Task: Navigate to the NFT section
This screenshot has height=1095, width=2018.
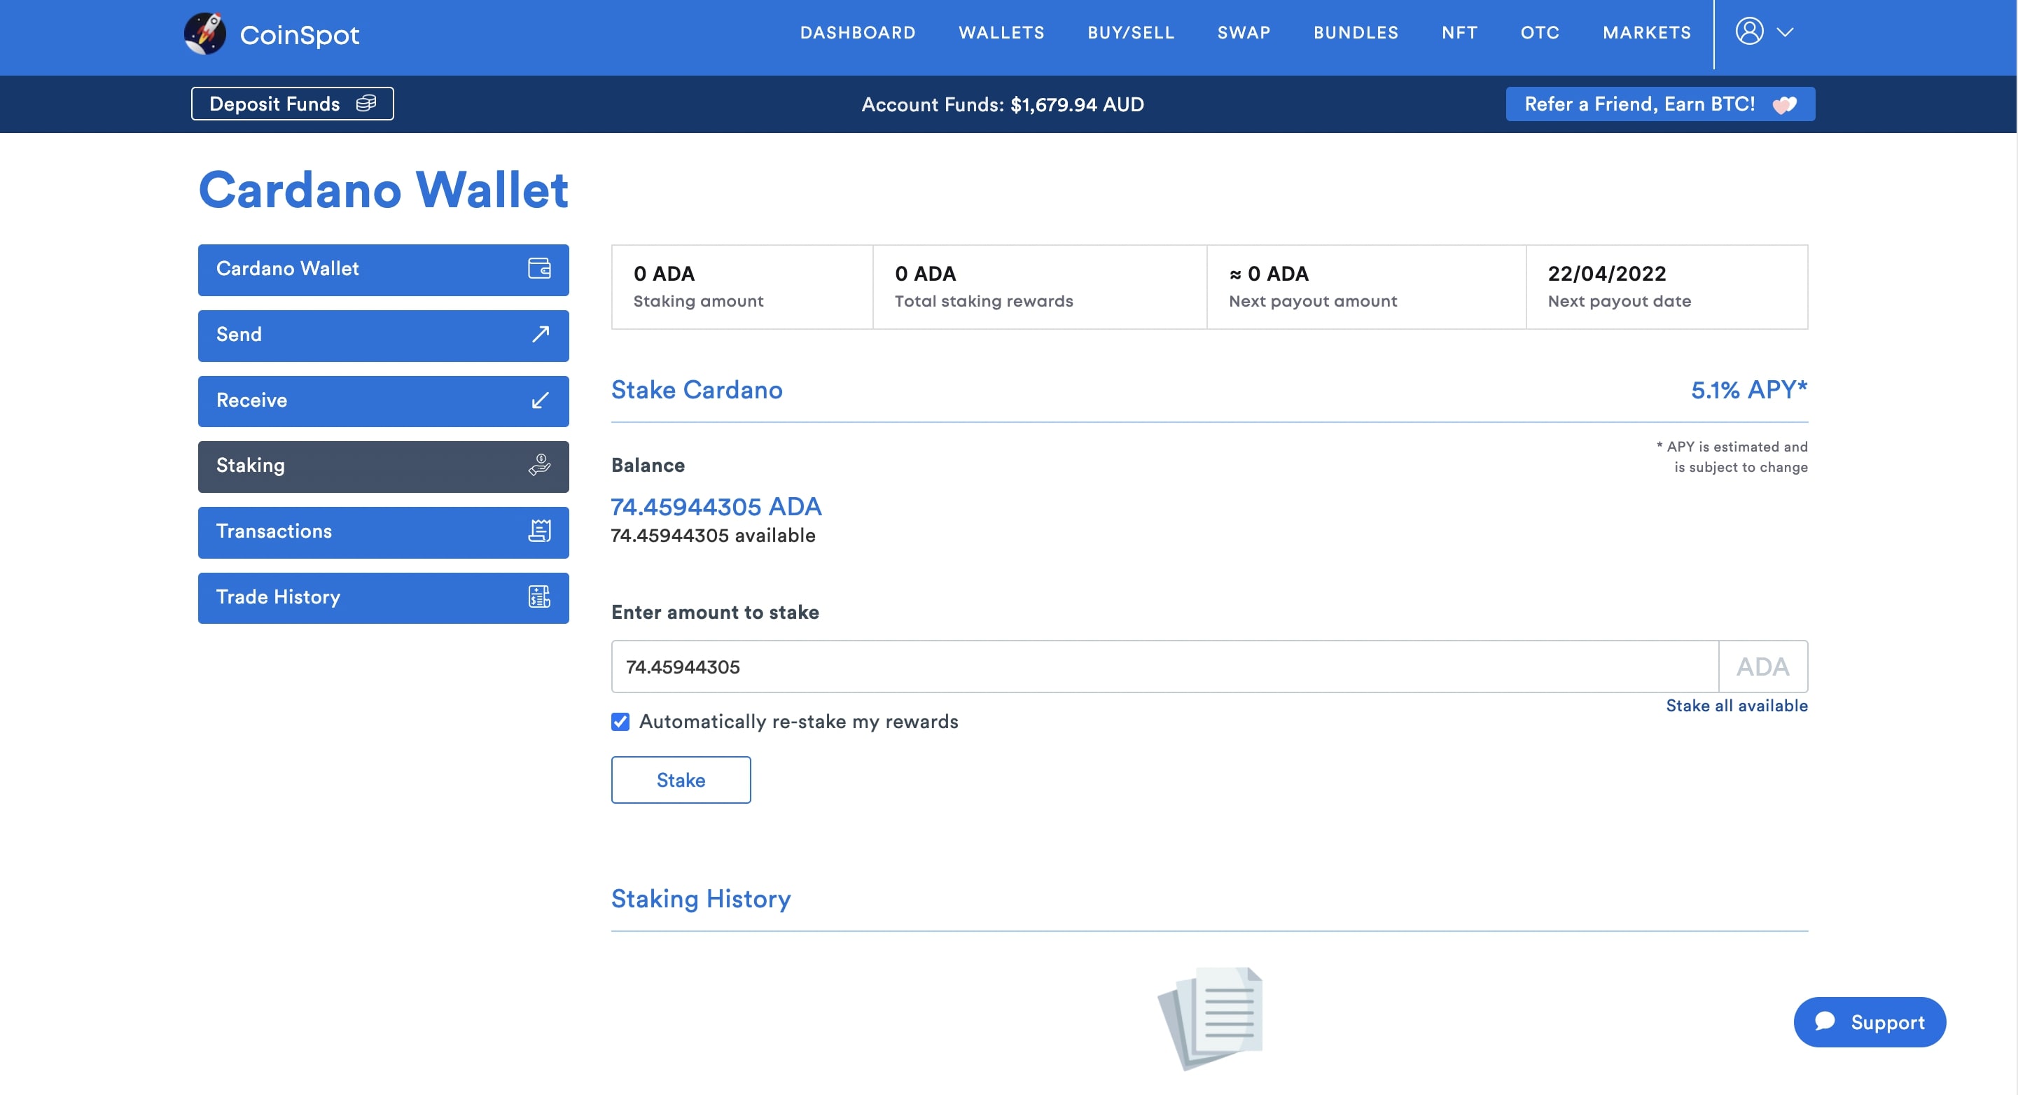Action: click(x=1459, y=33)
